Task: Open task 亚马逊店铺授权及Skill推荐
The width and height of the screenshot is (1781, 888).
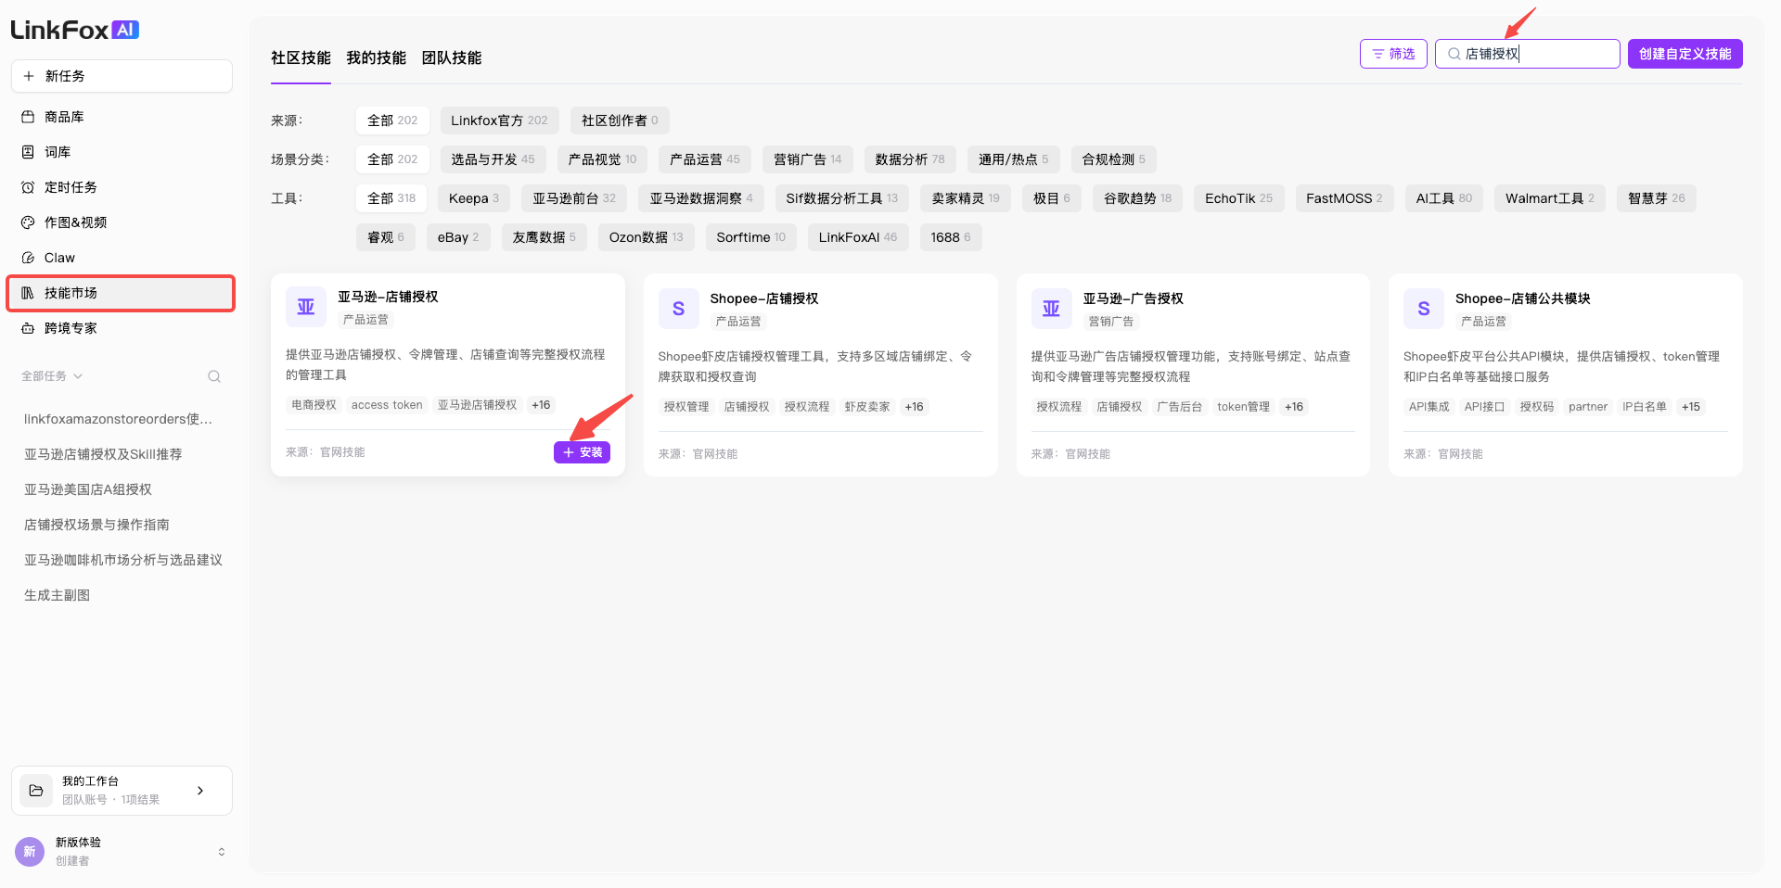Action: click(x=103, y=454)
